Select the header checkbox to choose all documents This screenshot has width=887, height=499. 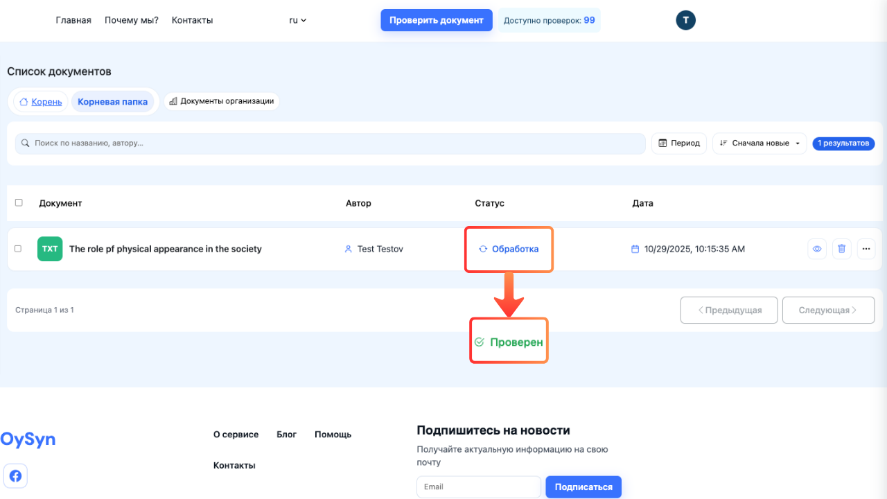pyautogui.click(x=19, y=202)
